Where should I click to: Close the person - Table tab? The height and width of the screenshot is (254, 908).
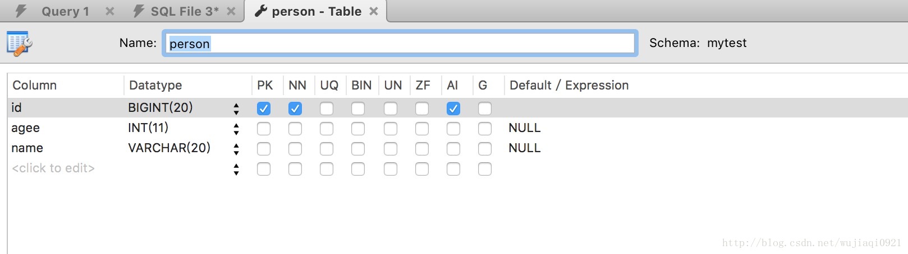[374, 11]
